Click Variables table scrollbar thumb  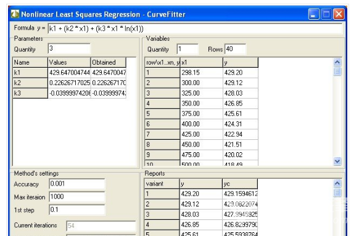337,71
